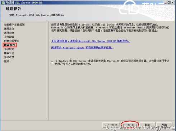Click the 上一步 (Back) button
The height and width of the screenshot is (131, 176).
[111, 125]
